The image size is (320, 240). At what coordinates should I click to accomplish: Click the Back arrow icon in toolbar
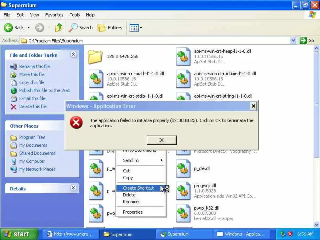click(x=8, y=28)
